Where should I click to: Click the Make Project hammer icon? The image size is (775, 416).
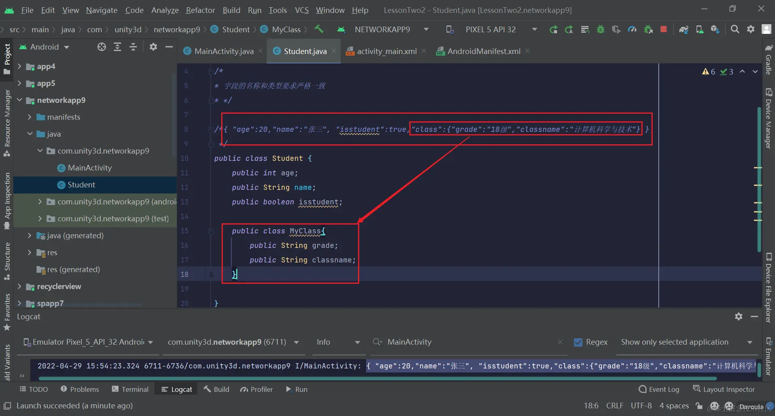[319, 29]
